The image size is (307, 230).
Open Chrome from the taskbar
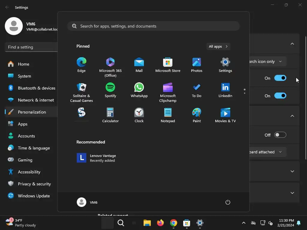(x=174, y=223)
